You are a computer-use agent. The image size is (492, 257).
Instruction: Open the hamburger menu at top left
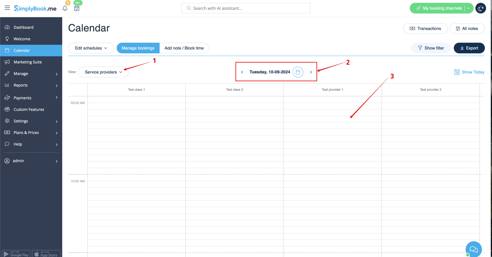point(7,8)
